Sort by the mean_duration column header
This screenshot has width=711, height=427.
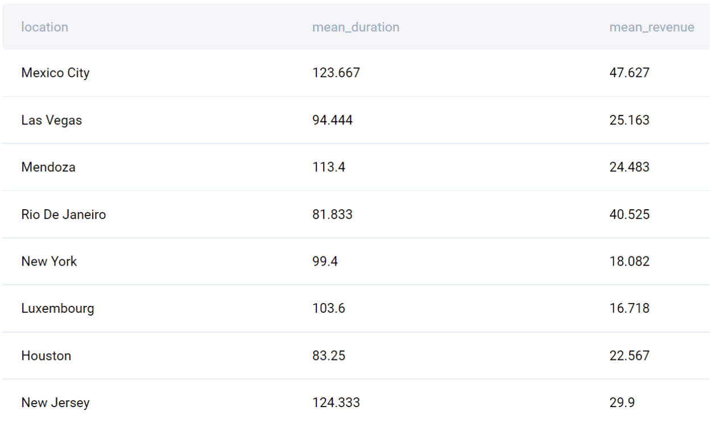[355, 27]
